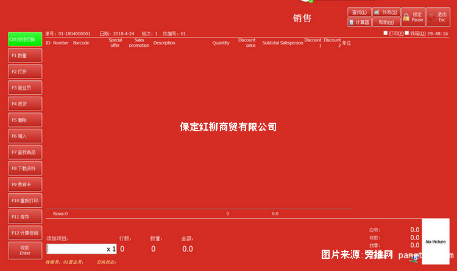The width and height of the screenshot is (457, 271).
Task: Download data with F8 下载资料
Action: 25,168
